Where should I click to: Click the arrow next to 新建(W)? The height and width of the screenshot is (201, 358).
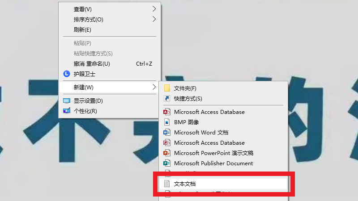tap(154, 87)
